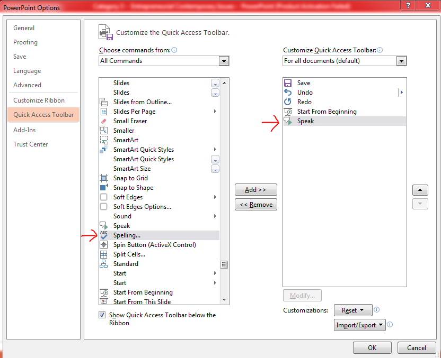Click the Move Down arrow button
Screen dimensions: 441x358
[x=420, y=204]
